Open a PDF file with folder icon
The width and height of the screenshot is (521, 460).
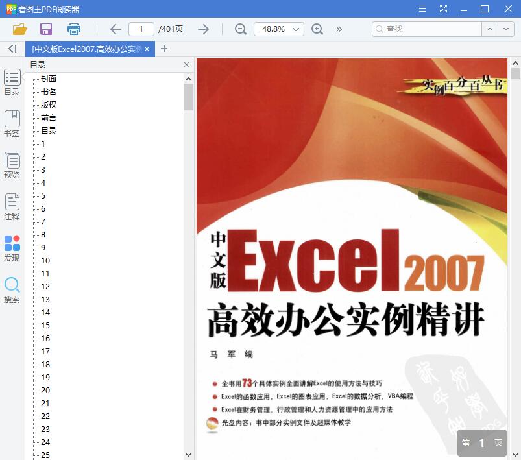pyautogui.click(x=19, y=29)
